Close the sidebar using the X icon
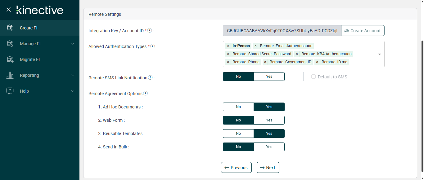 9,10
